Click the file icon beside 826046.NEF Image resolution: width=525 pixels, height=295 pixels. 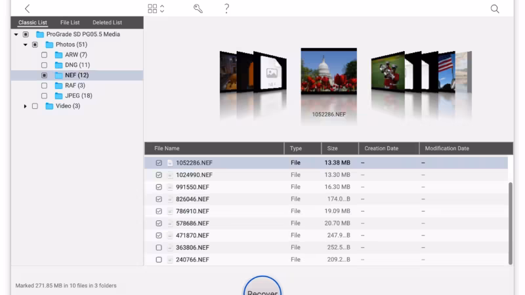point(170,199)
